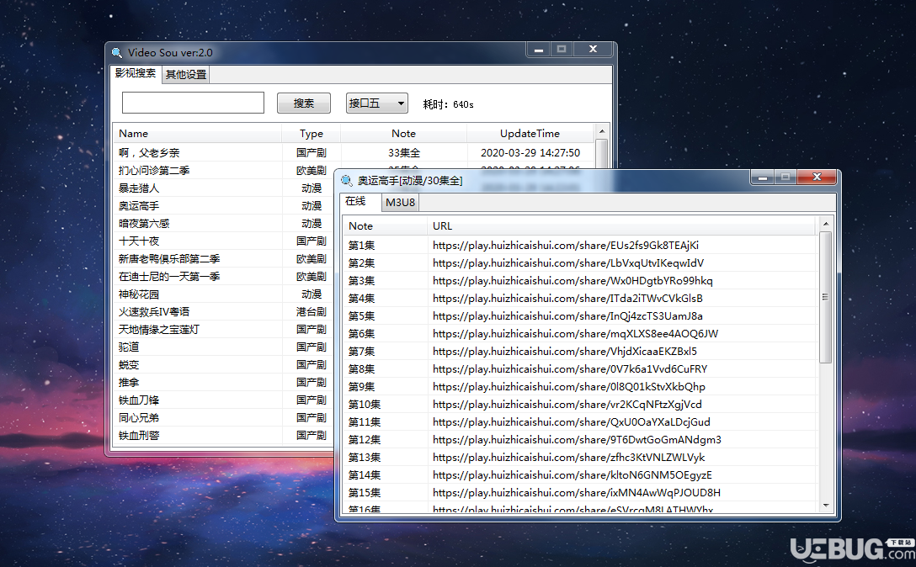The width and height of the screenshot is (916, 567).
Task: Select the row 神秘花园
Action: pyautogui.click(x=224, y=294)
